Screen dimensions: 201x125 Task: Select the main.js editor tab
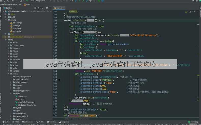pos(59,8)
